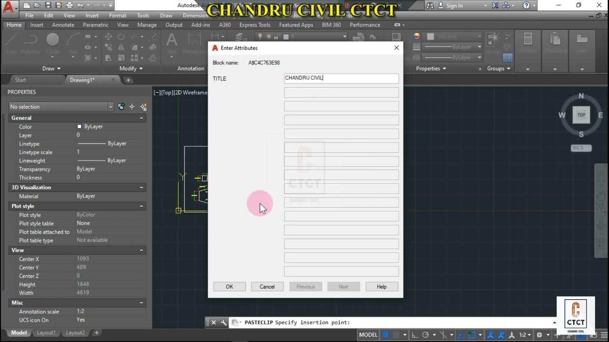Select the Rotate tool in Modify panel
The image size is (609, 342).
click(x=121, y=37)
